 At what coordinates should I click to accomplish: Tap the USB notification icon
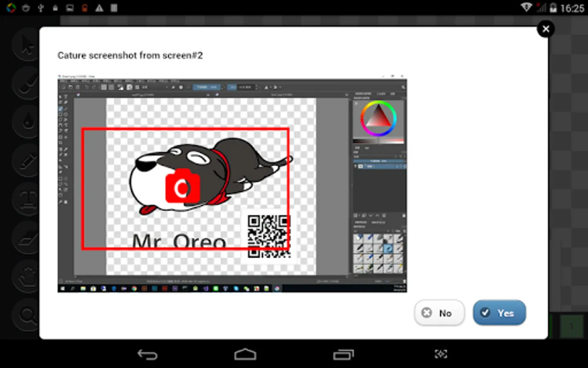point(40,8)
